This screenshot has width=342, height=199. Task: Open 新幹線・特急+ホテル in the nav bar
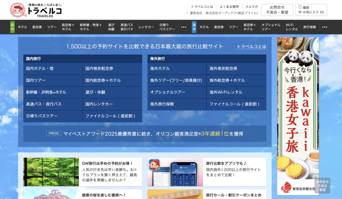91,27
